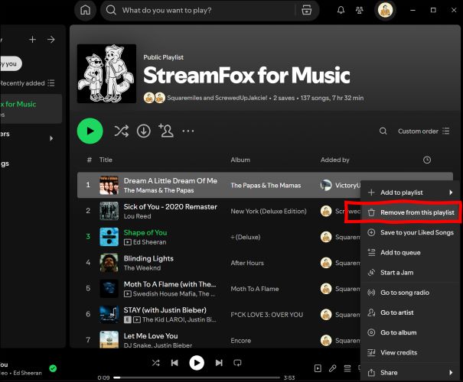Open the notifications bell
The height and width of the screenshot is (382, 463).
click(x=341, y=11)
